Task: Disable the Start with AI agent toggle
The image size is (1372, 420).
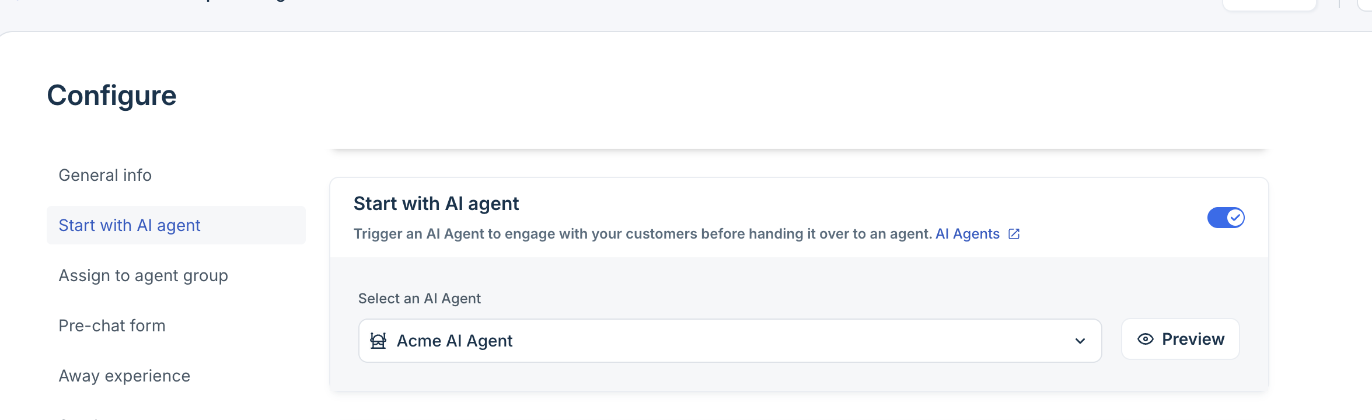Action: point(1226,218)
